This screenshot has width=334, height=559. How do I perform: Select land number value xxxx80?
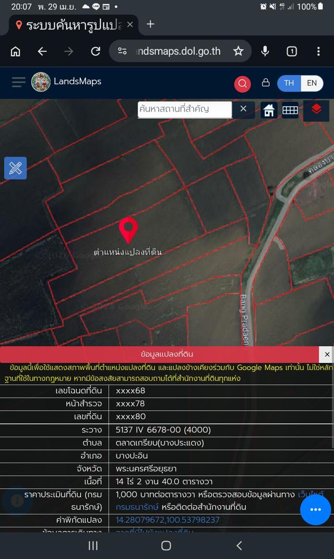coord(130,417)
